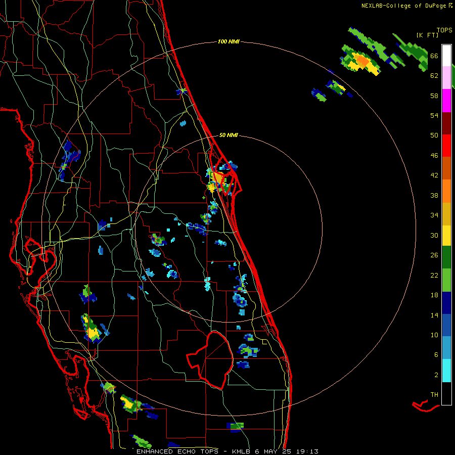Viewport: 455px width, 455px height.
Task: Click the 62 value on the legend
Action: (434, 76)
